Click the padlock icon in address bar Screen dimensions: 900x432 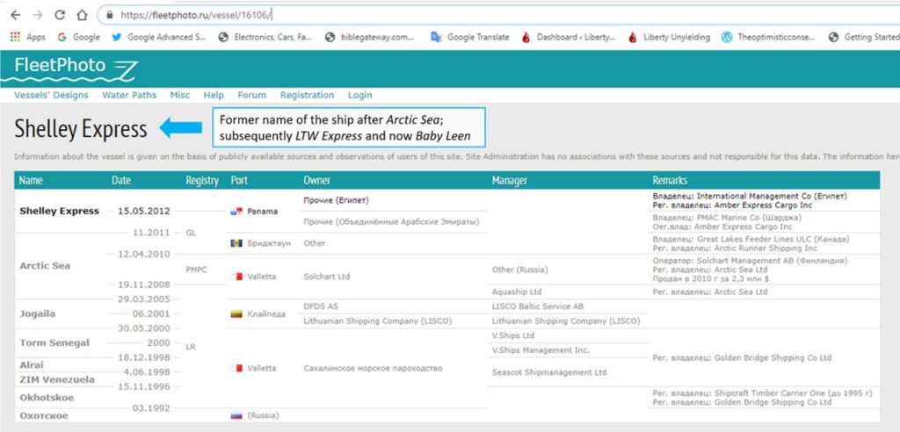click(x=110, y=16)
